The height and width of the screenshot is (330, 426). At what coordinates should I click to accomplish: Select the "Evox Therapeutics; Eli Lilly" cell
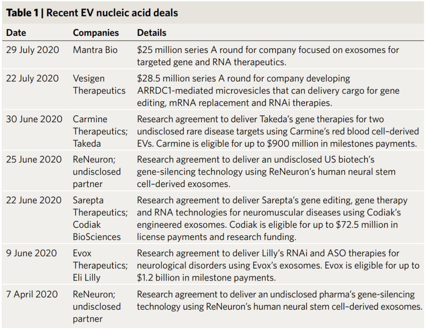[x=100, y=265]
